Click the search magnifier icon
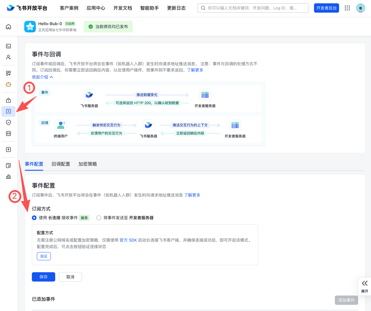 pyautogui.click(x=203, y=8)
